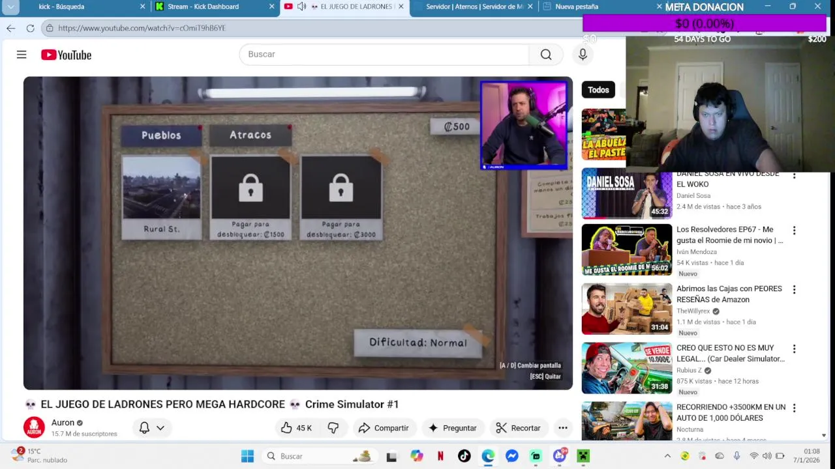
Task: Open the Recorriendo +3500KM video thumbnail
Action: tap(626, 419)
